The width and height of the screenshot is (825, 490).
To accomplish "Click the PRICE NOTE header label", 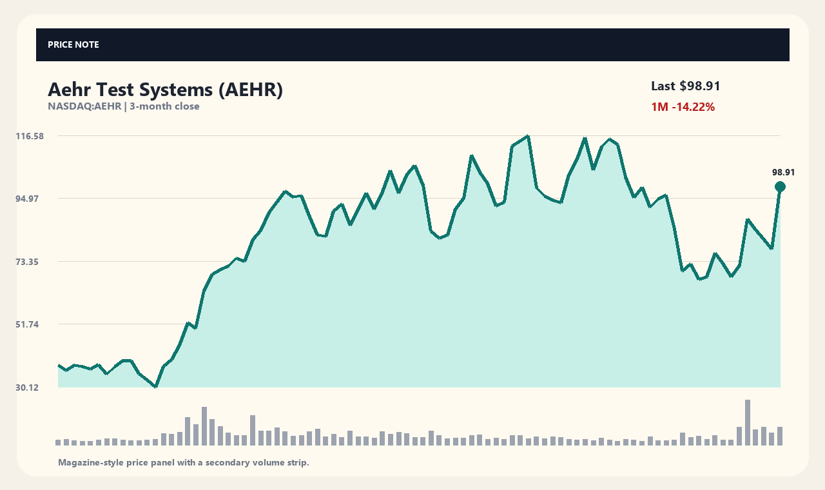I will coord(73,44).
